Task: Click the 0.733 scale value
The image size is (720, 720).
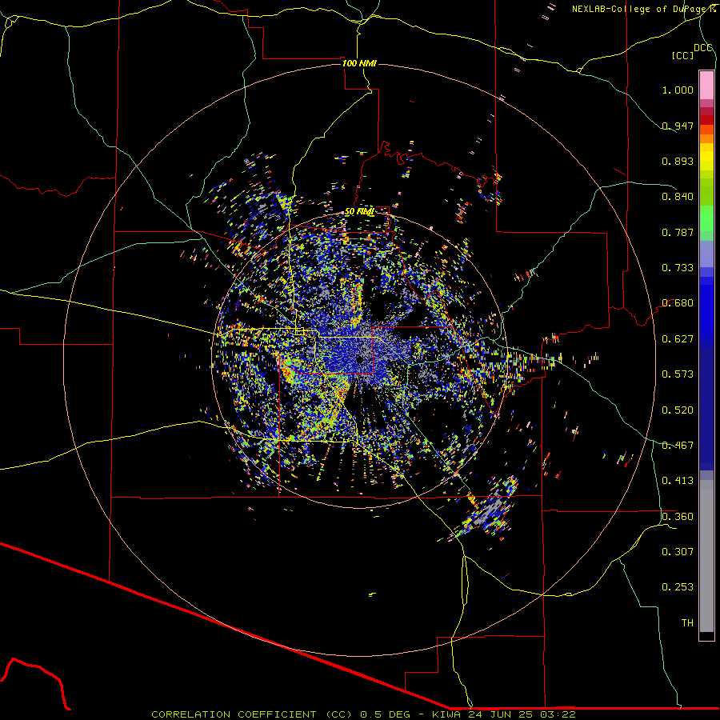Action: [x=678, y=268]
